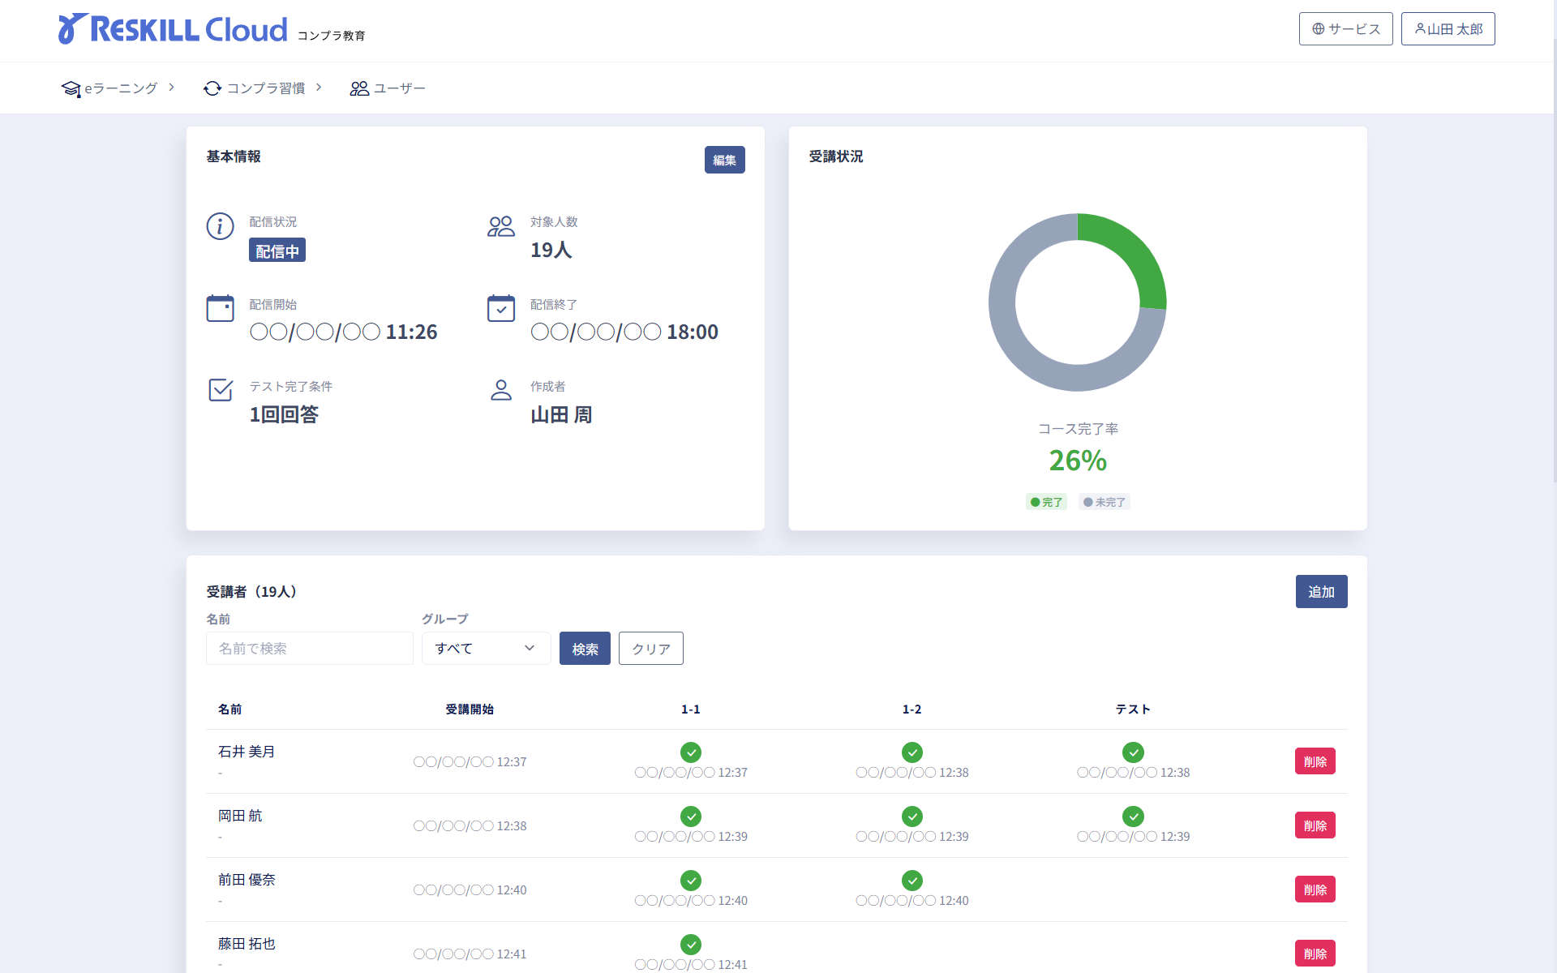
Task: Click the checkbox icon next to テスト完了条件
Action: 221,390
